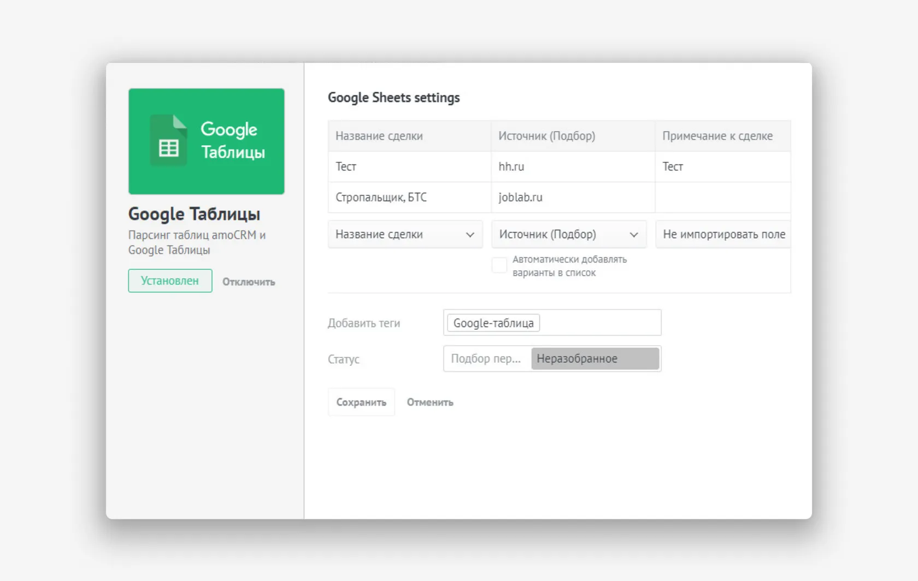
Task: Click the Тест deal name cell
Action: point(409,167)
